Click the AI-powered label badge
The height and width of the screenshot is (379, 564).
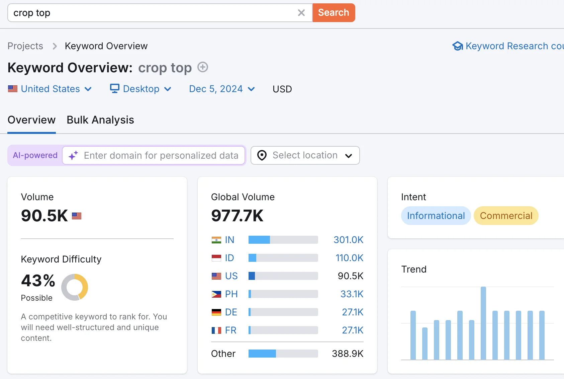click(x=35, y=155)
